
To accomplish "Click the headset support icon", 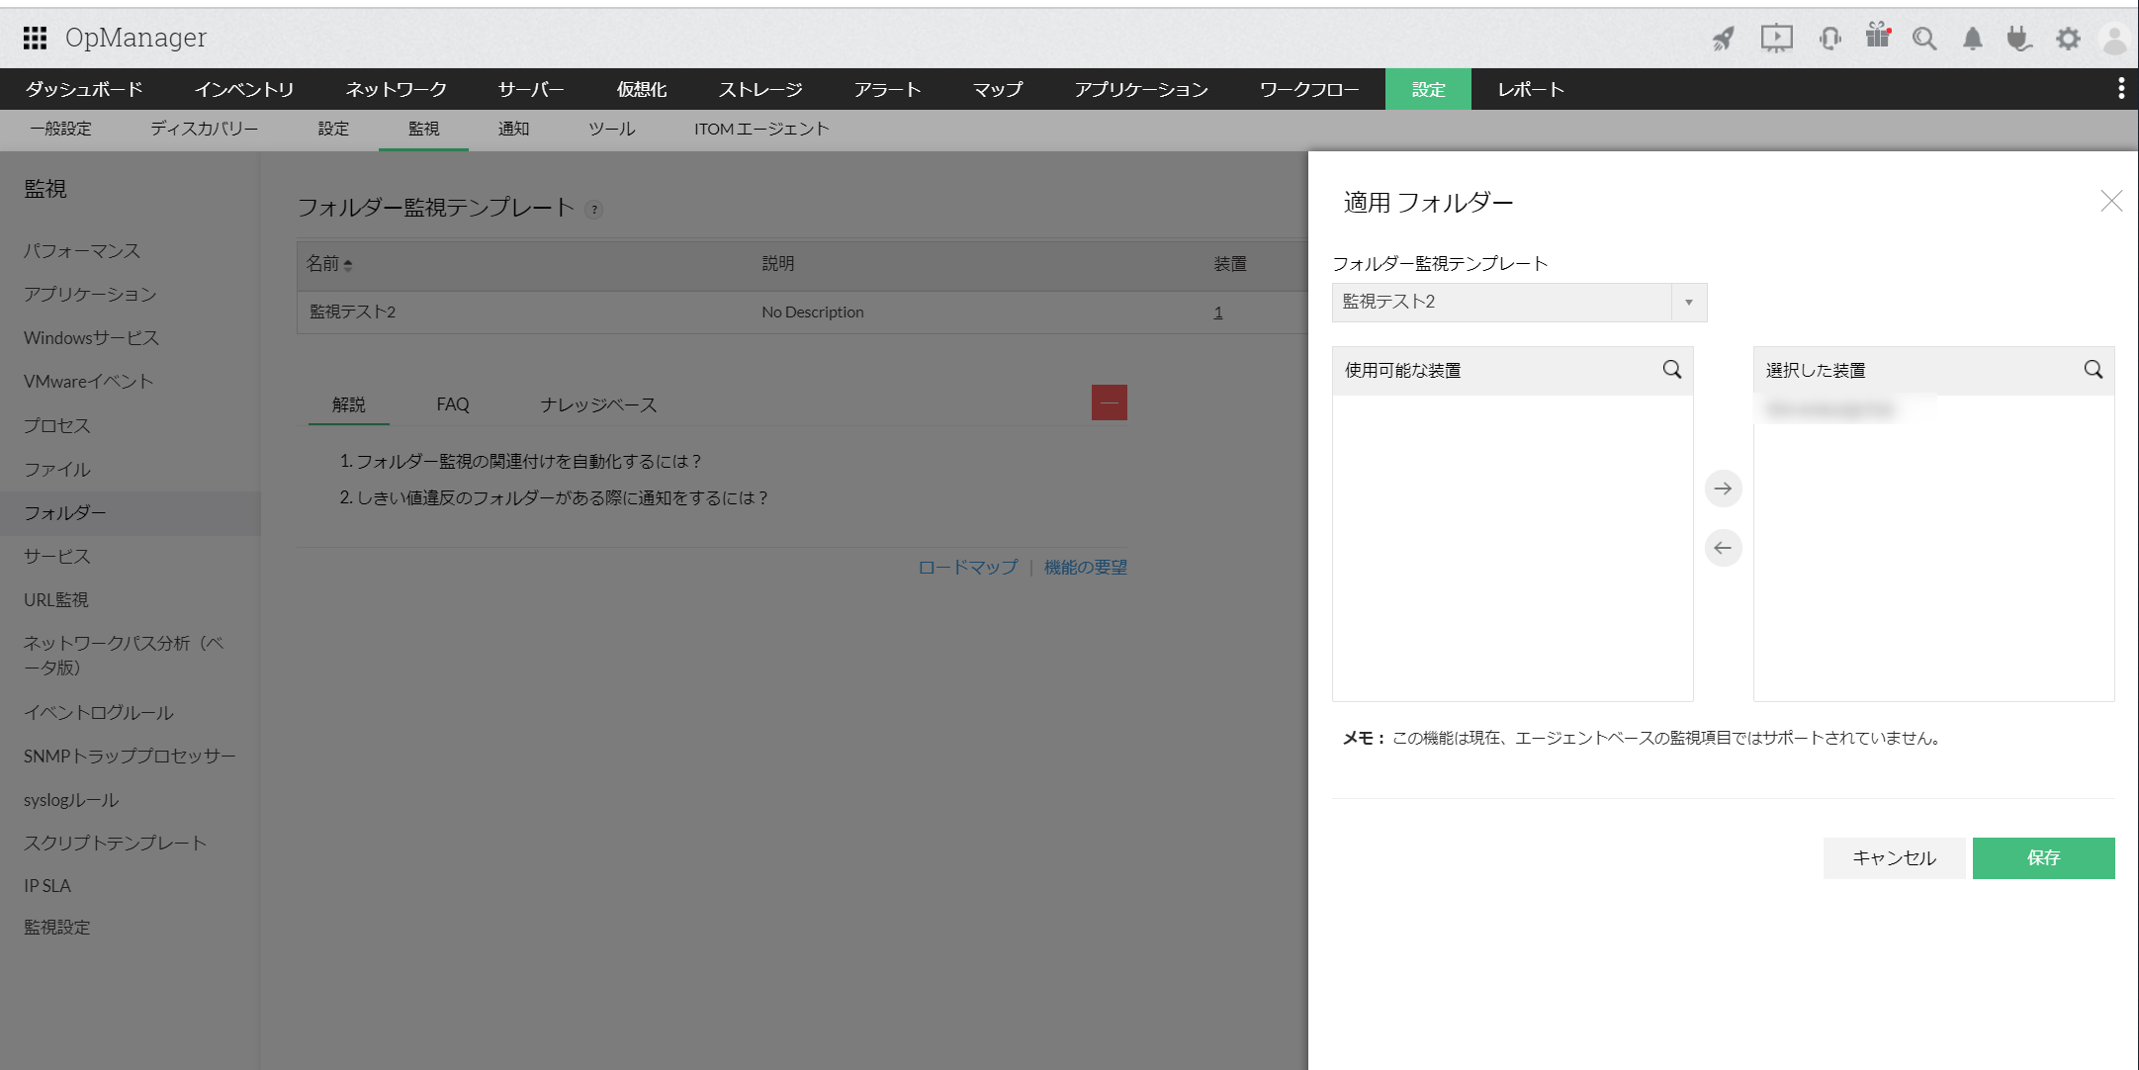I will point(1829,39).
